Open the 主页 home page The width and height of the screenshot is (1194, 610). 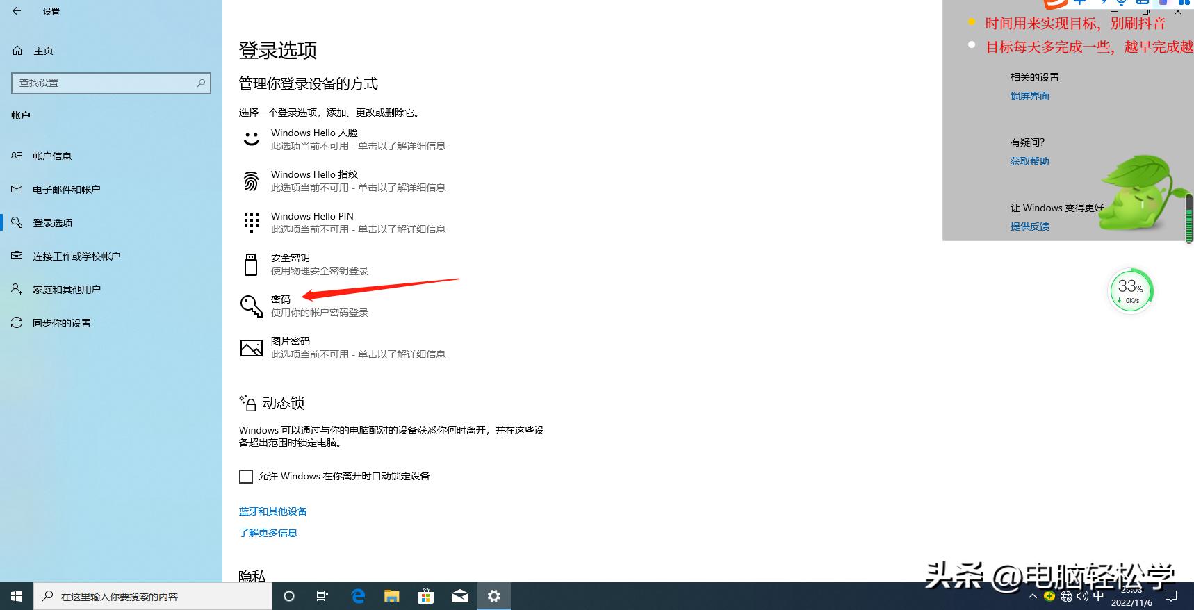(33, 51)
